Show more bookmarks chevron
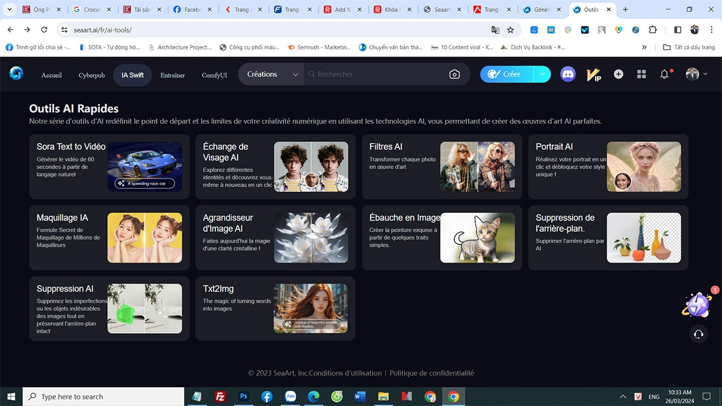Image resolution: width=722 pixels, height=406 pixels. (644, 47)
